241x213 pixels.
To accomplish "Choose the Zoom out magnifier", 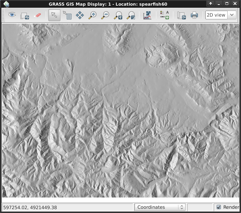I will pos(105,15).
